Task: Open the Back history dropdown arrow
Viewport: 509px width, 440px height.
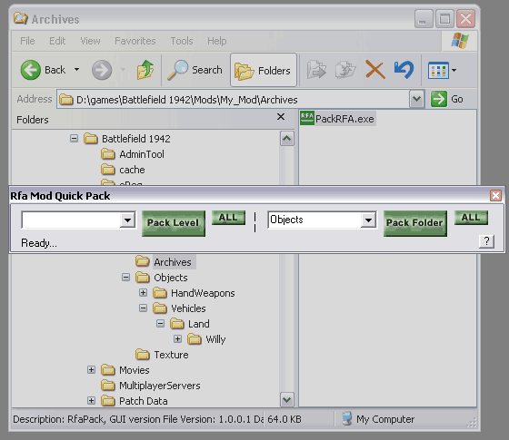Action: (x=77, y=69)
